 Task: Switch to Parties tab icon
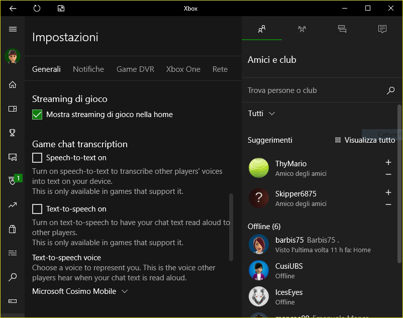coord(302,29)
